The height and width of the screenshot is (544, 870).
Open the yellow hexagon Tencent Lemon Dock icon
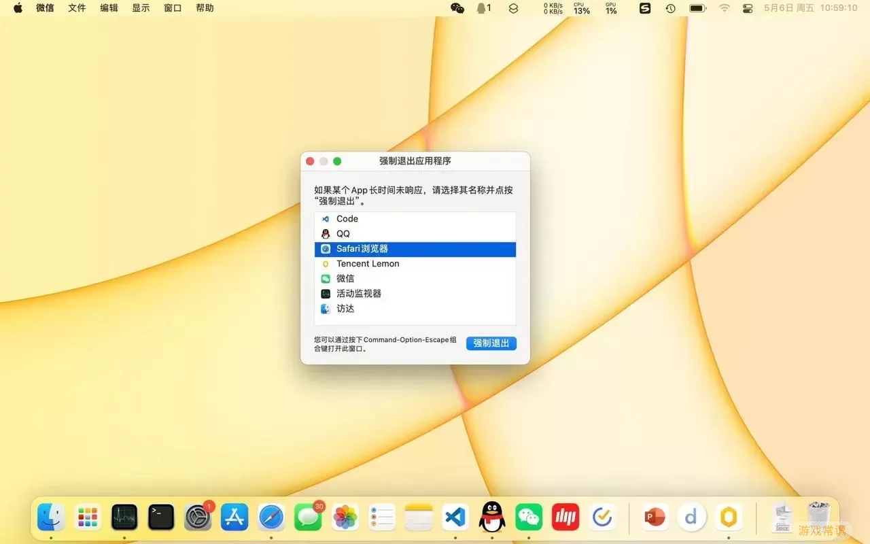[x=728, y=517]
